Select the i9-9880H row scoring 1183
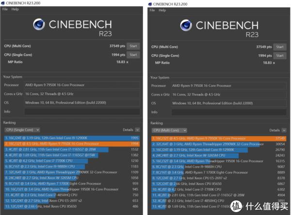This screenshot has width=291, height=215. click(72, 166)
